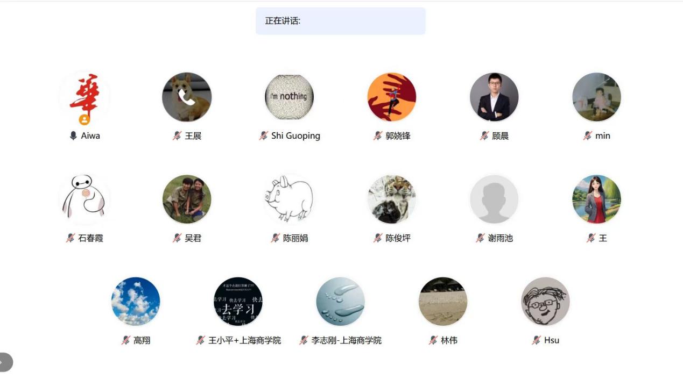The width and height of the screenshot is (683, 386).
Task: Click the 正在讲话 speaking status bar
Action: pyautogui.click(x=341, y=21)
